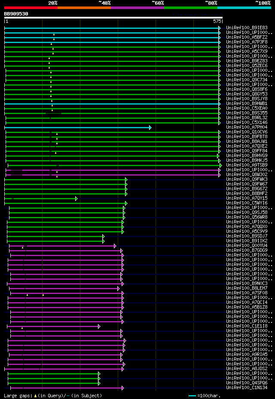The width and height of the screenshot is (275, 399).
Task: Open hit UniRef100_A5C7X9
Action: click(247, 51)
